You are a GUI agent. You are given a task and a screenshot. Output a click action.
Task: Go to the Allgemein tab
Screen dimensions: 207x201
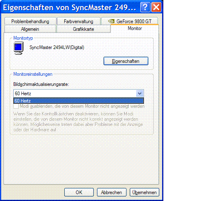pyautogui.click(x=30, y=29)
